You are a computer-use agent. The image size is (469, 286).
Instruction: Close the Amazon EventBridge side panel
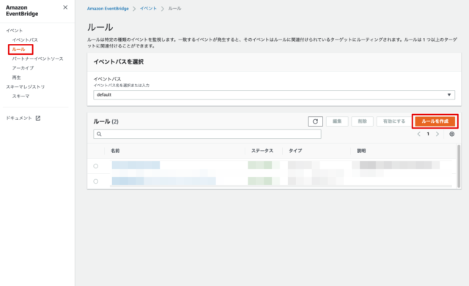tap(65, 7)
